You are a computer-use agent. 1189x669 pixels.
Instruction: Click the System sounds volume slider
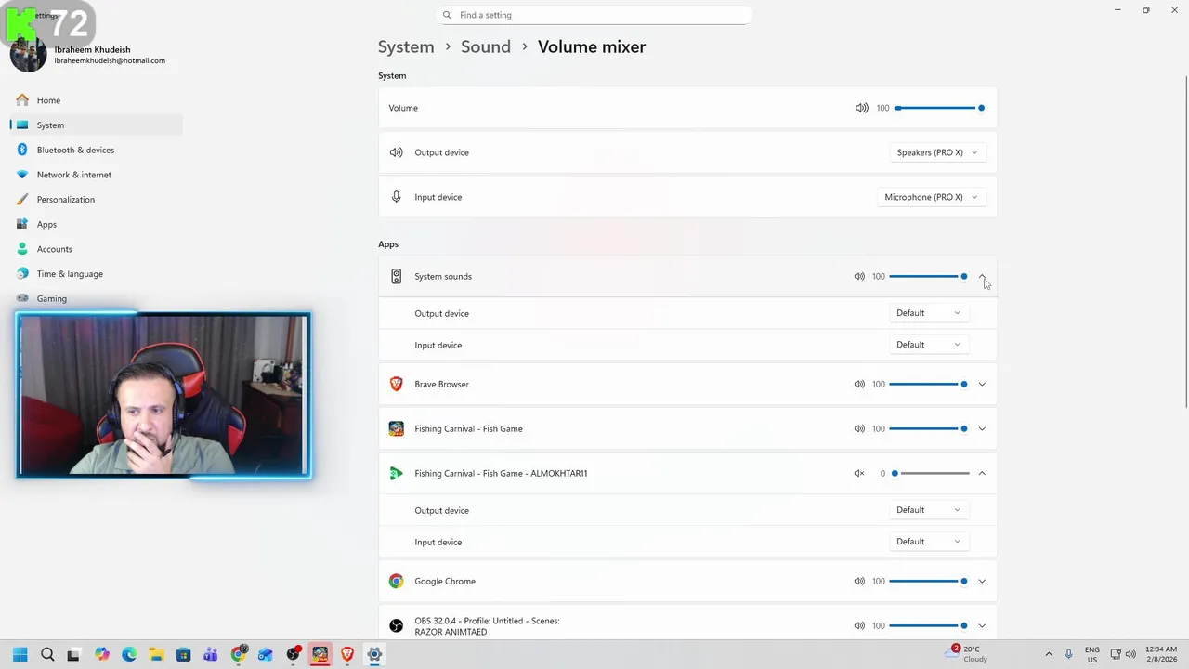928,276
